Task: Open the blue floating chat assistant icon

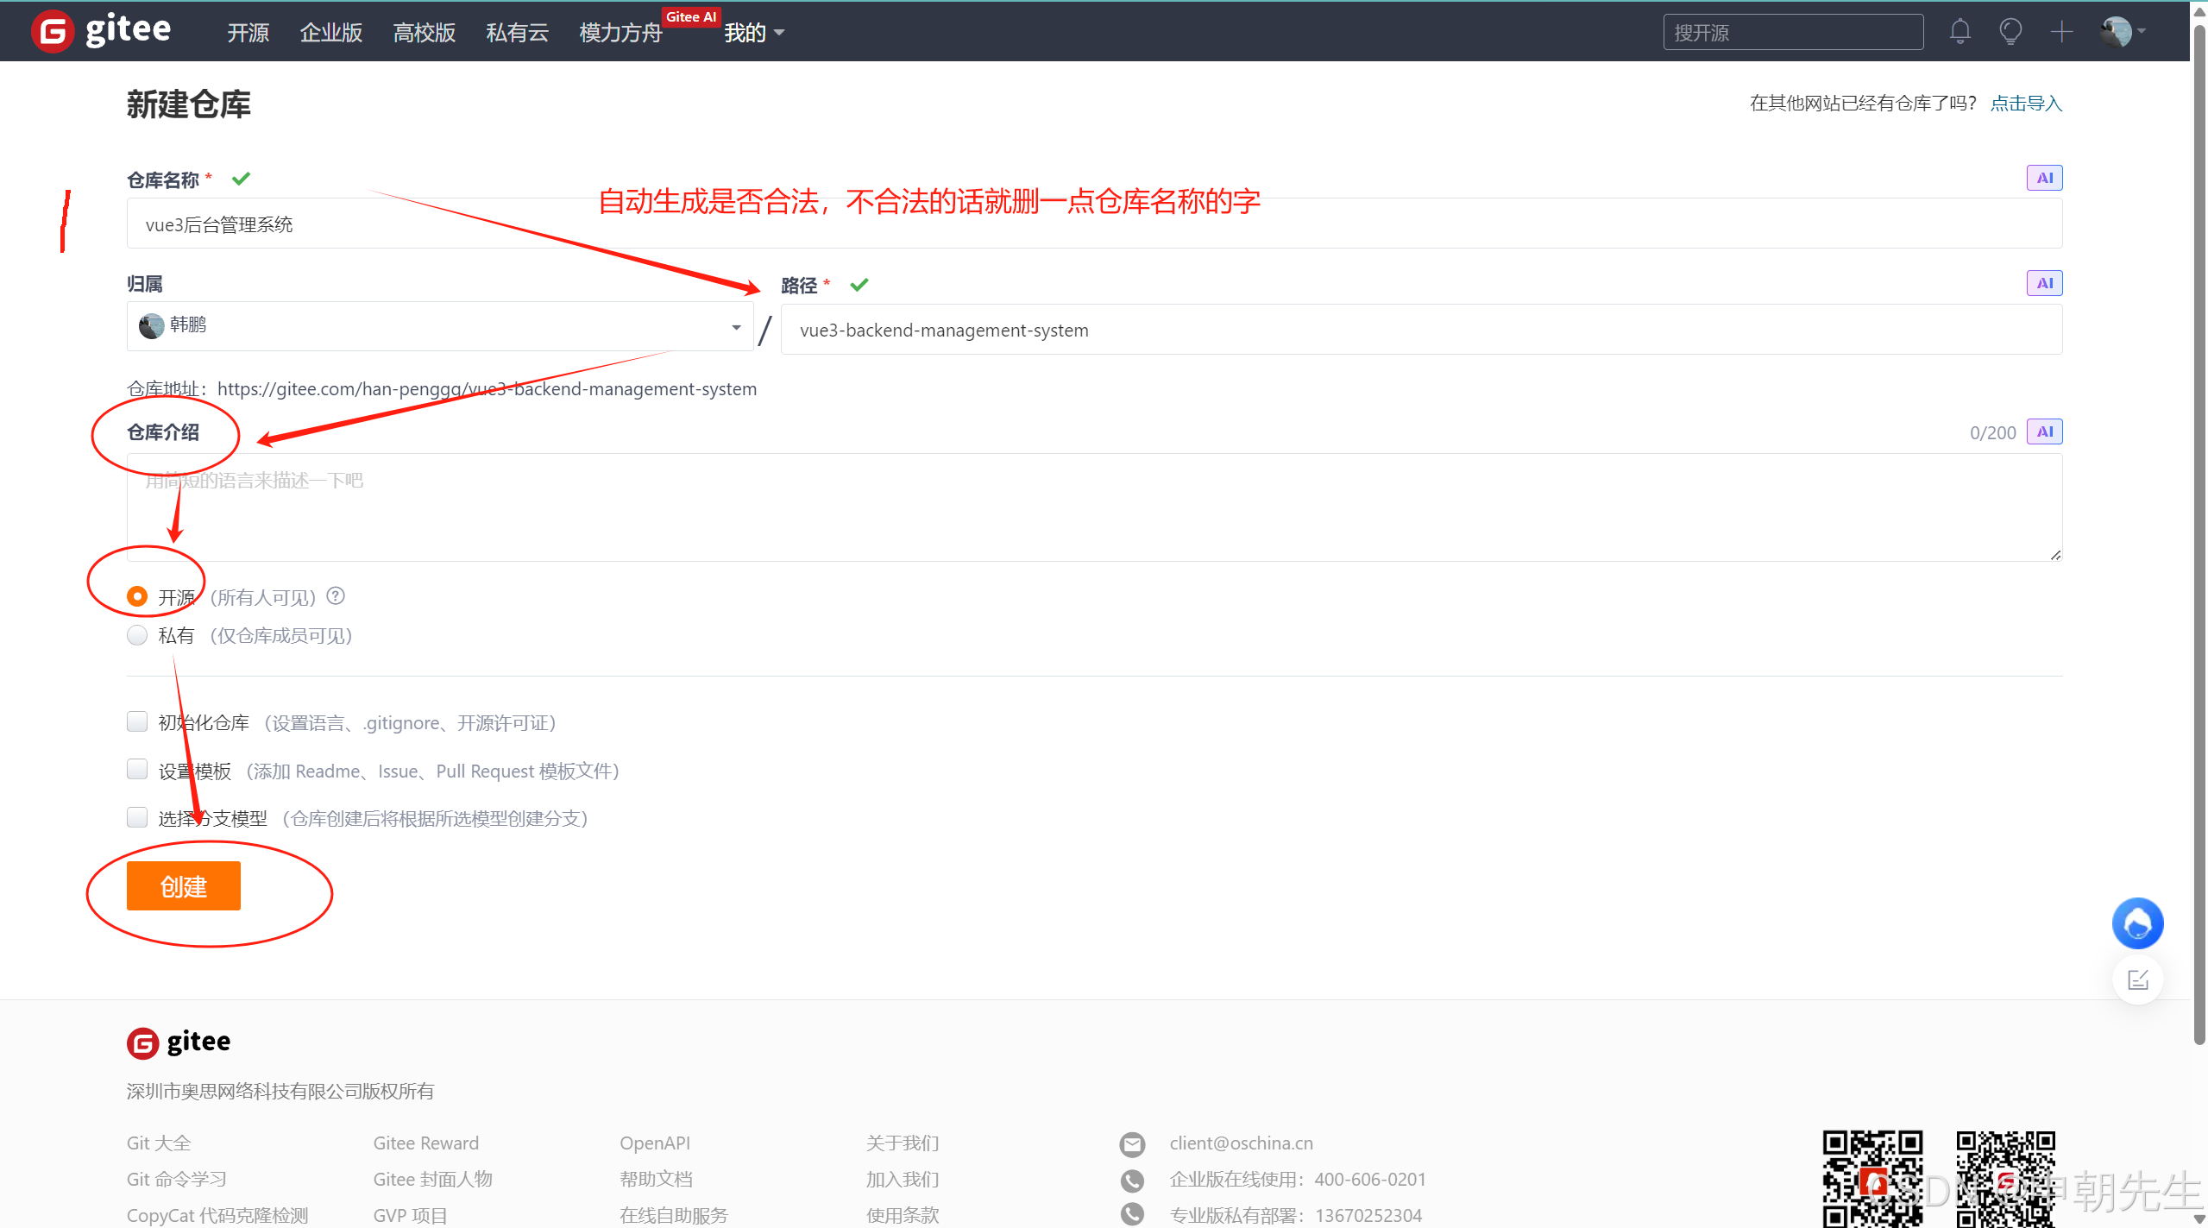Action: [x=2136, y=923]
